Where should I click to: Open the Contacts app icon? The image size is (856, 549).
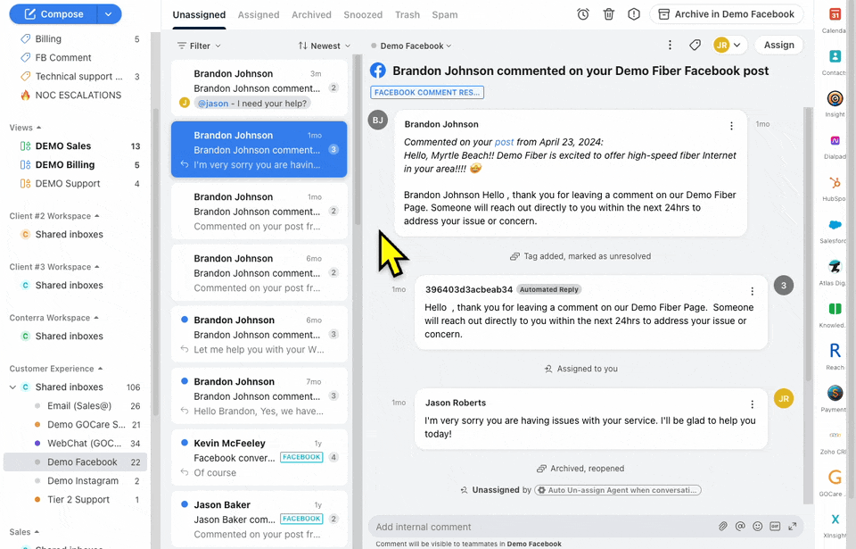point(835,56)
